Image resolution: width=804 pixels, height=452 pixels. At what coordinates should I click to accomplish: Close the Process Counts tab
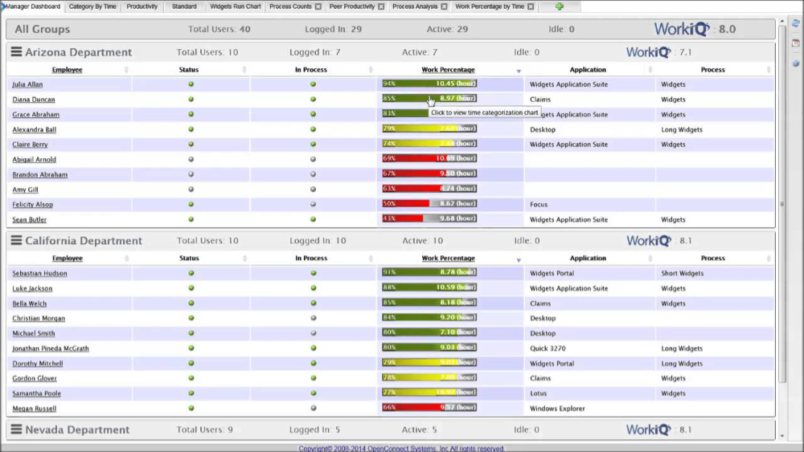(x=318, y=6)
